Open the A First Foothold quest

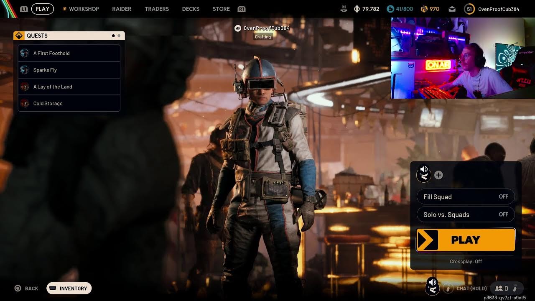tap(69, 53)
